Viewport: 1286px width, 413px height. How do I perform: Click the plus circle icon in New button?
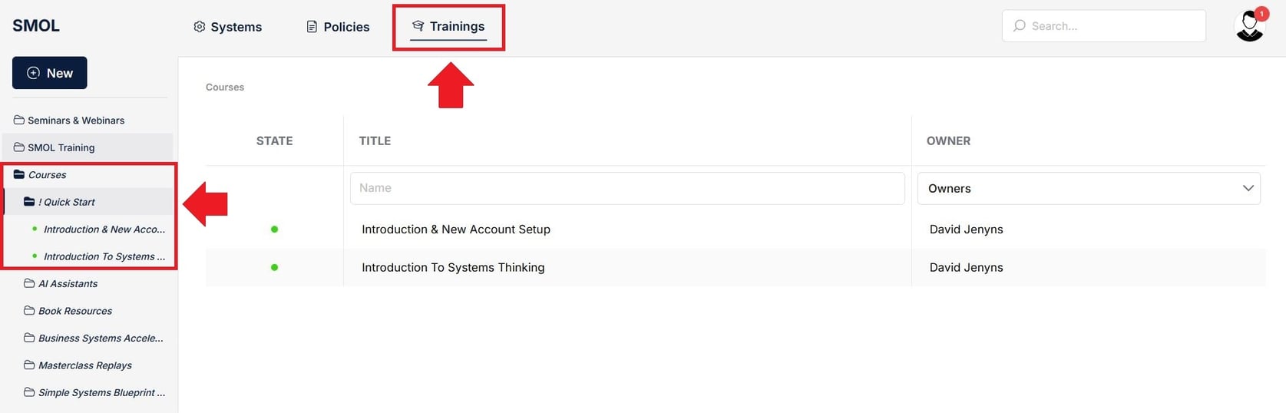[33, 73]
